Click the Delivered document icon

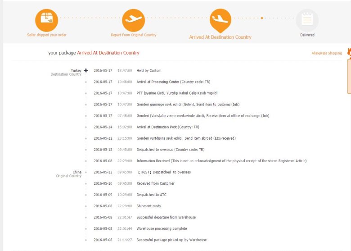pyautogui.click(x=307, y=19)
